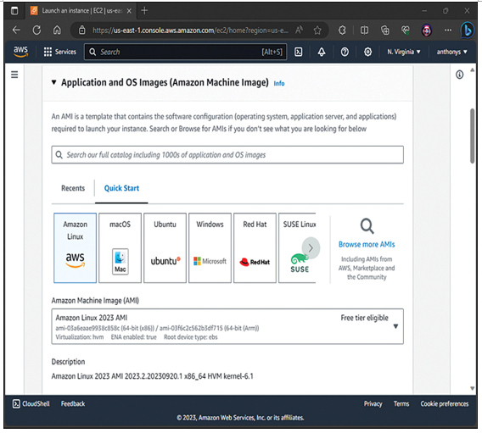
Task: Click the Info link beside the section title
Action: (279, 84)
